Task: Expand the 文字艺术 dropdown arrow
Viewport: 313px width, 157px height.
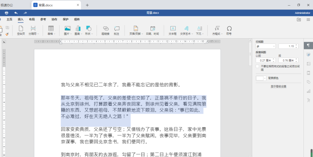Action: click(192, 34)
